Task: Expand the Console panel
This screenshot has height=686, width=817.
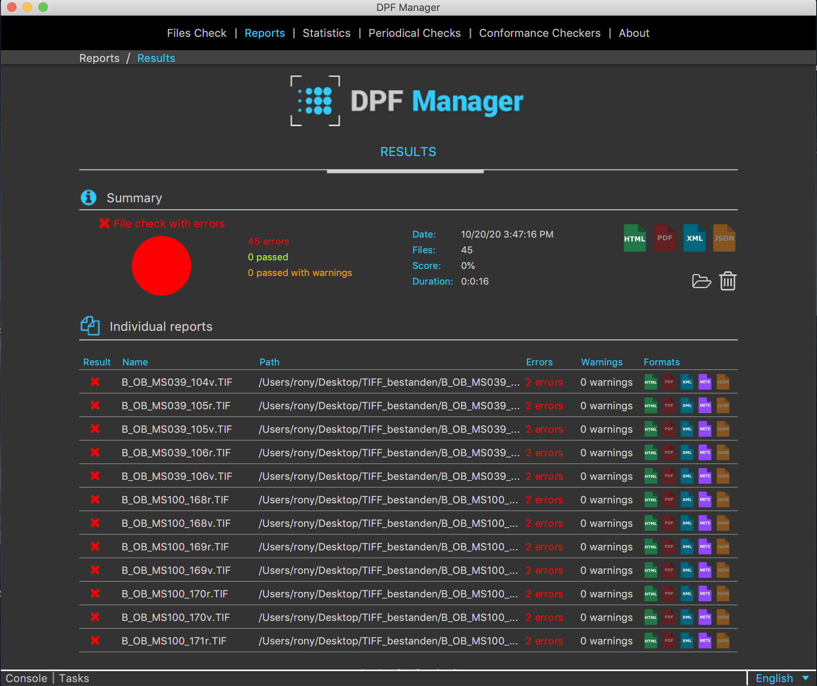Action: (26, 678)
